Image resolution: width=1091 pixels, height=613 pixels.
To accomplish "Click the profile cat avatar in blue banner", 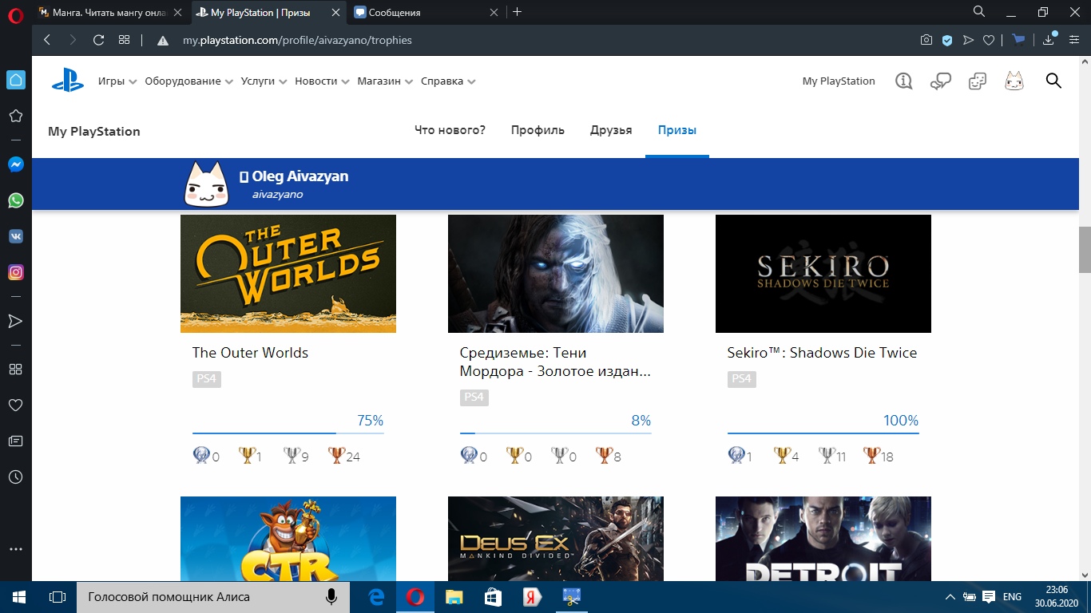I will (208, 183).
